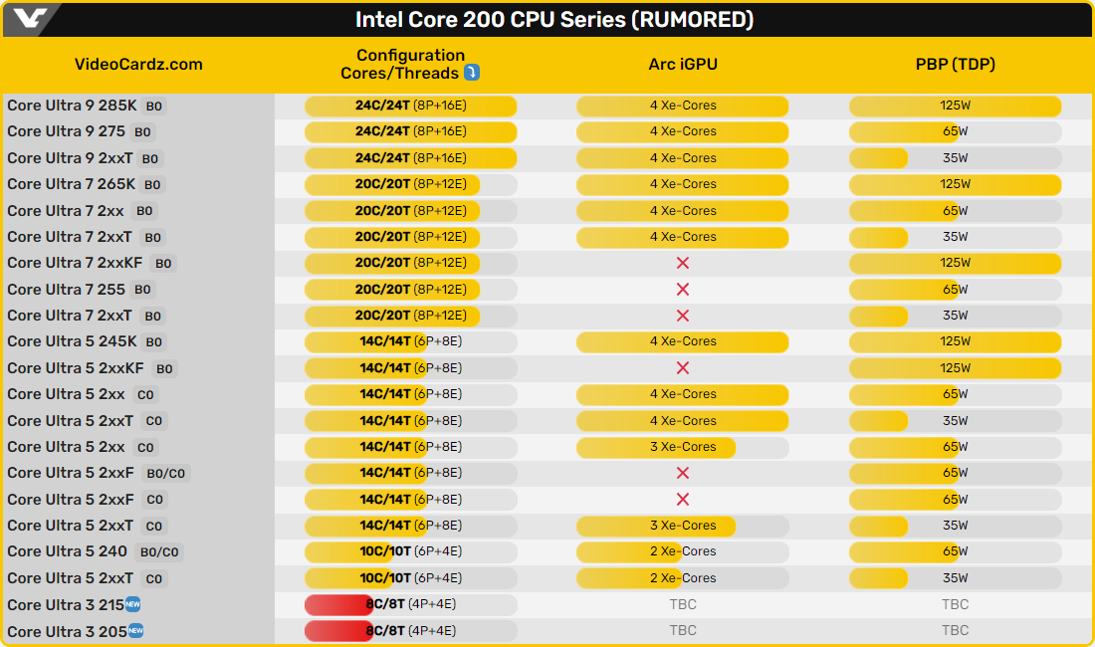Click the red X for Core Ultra 5 2xxKF
The image size is (1095, 647).
click(x=683, y=368)
